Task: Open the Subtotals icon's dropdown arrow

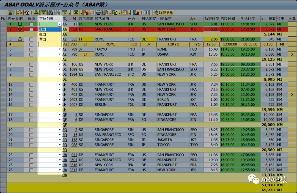Action: pyautogui.click(x=91, y=13)
